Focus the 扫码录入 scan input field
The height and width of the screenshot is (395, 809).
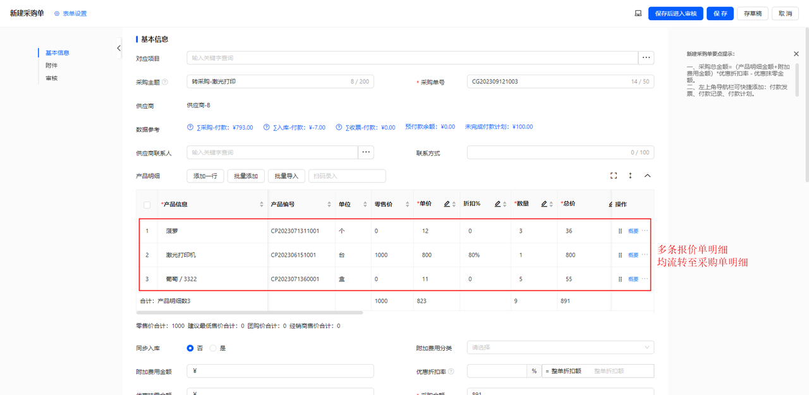point(347,176)
